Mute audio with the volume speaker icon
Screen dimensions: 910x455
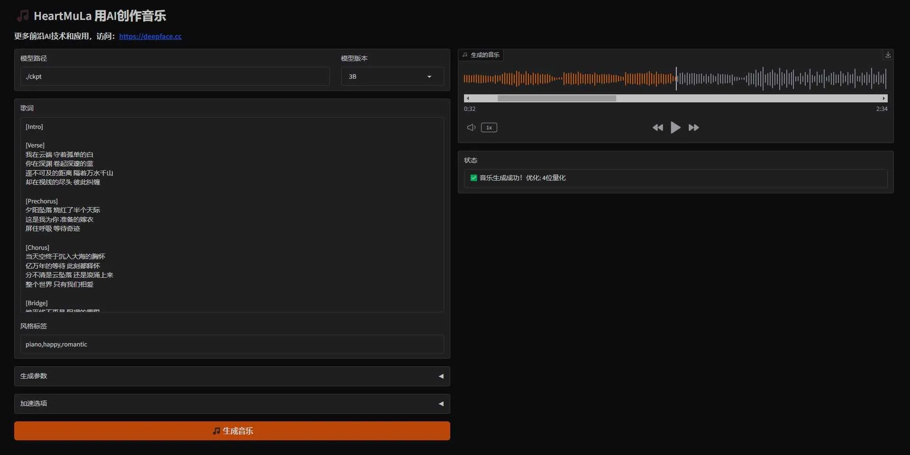[471, 127]
